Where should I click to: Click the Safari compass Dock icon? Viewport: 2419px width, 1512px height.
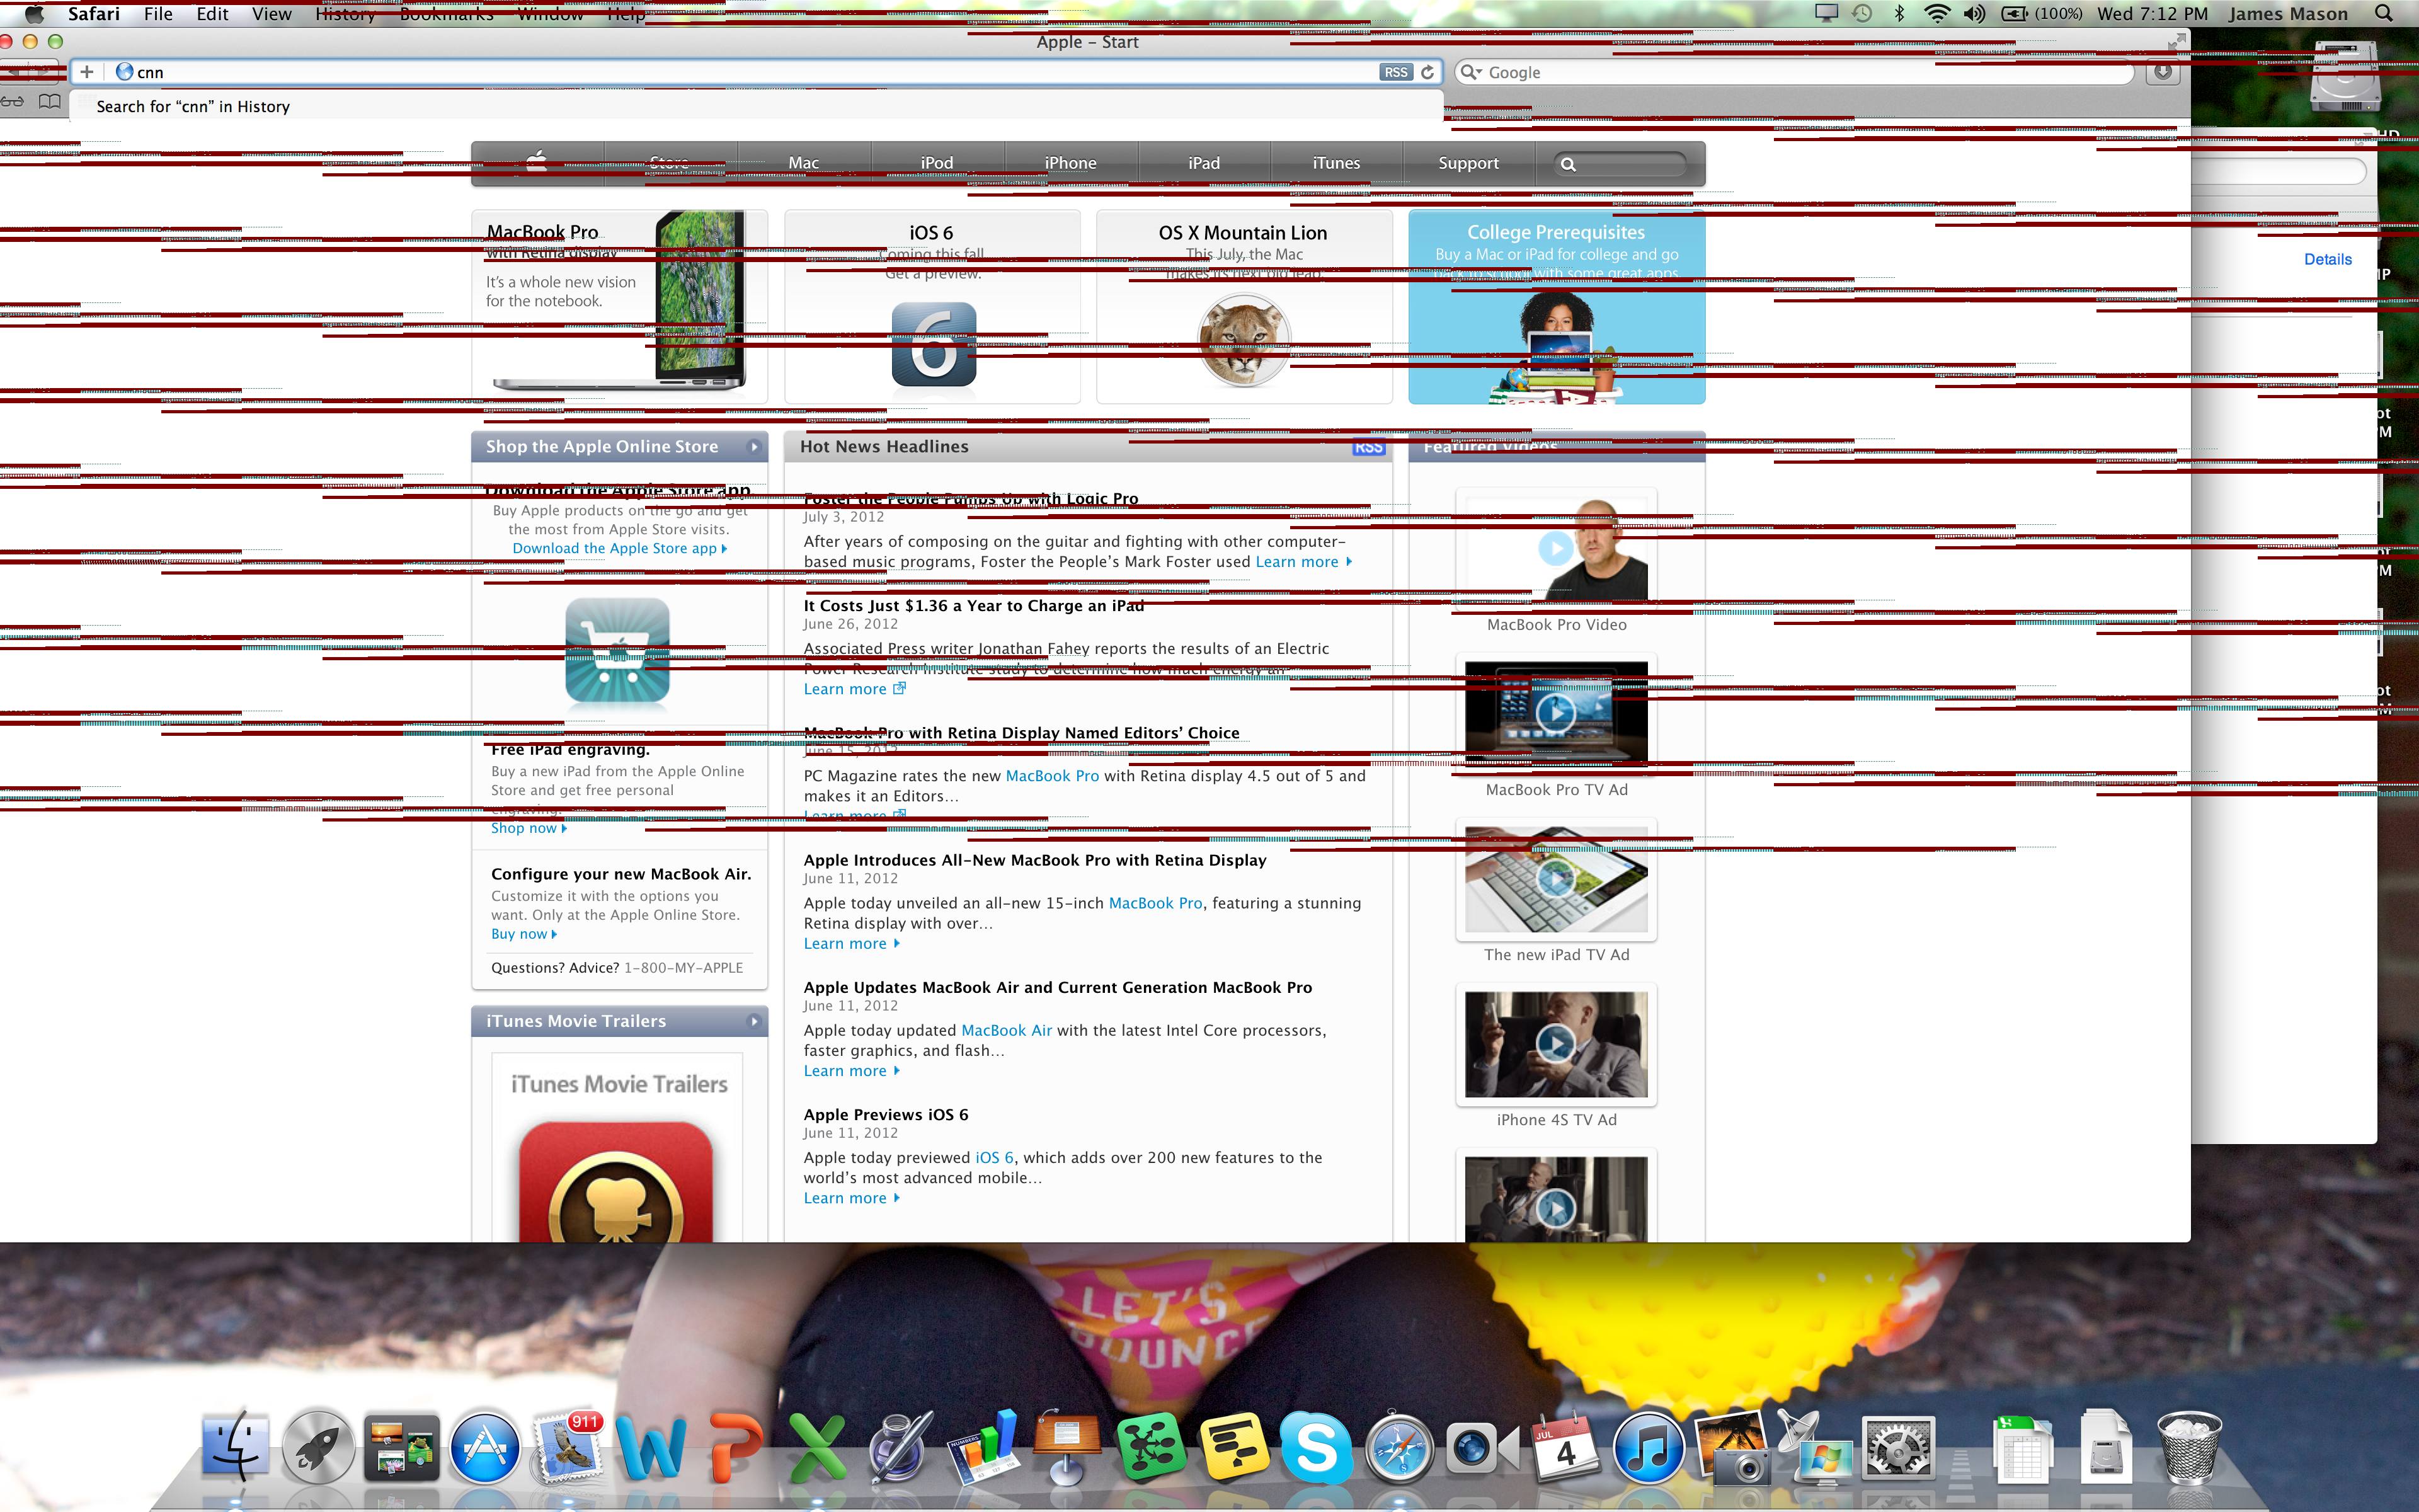click(1399, 1447)
